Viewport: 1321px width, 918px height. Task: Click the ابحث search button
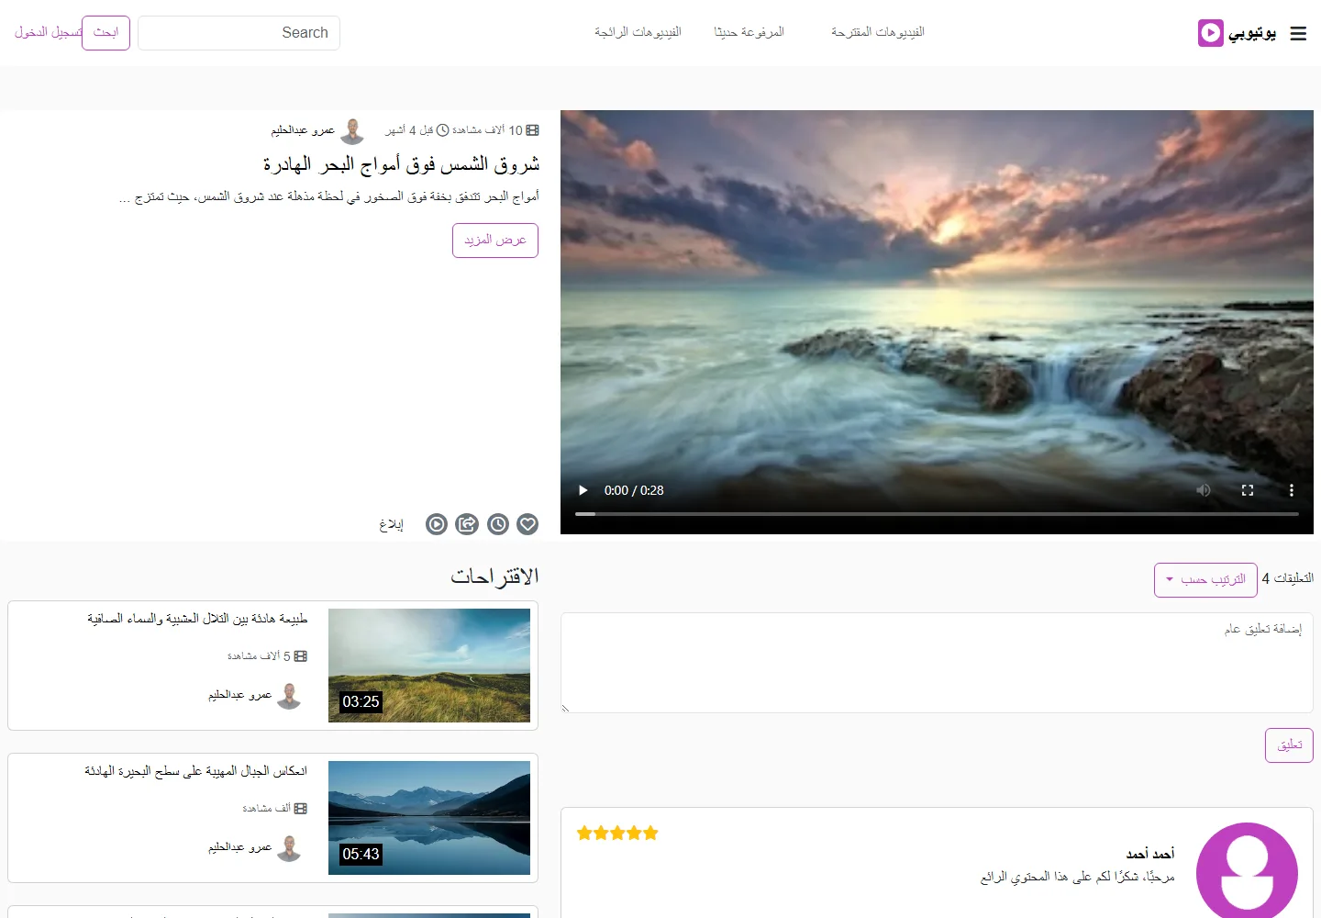[x=105, y=33]
